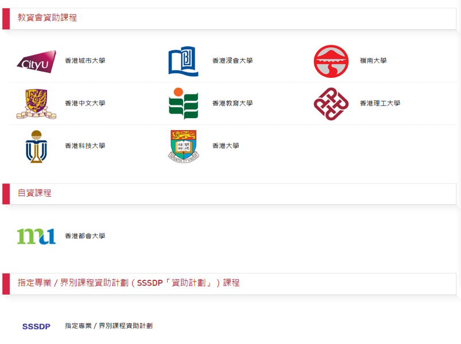Image resolution: width=461 pixels, height=344 pixels.
Task: Open the 香港浸會大學 link
Action: tap(233, 61)
